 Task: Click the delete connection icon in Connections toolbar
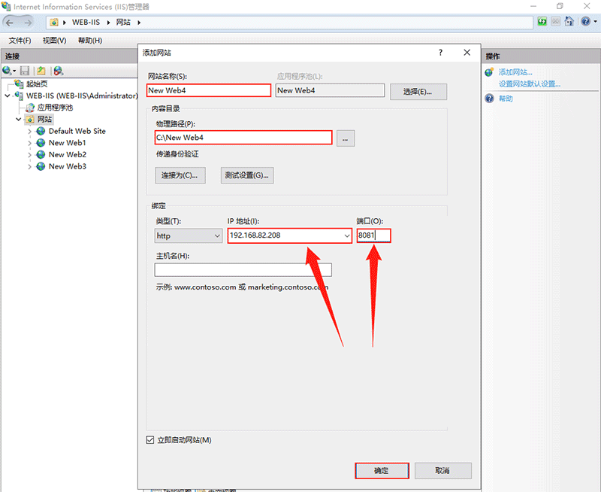[x=58, y=71]
